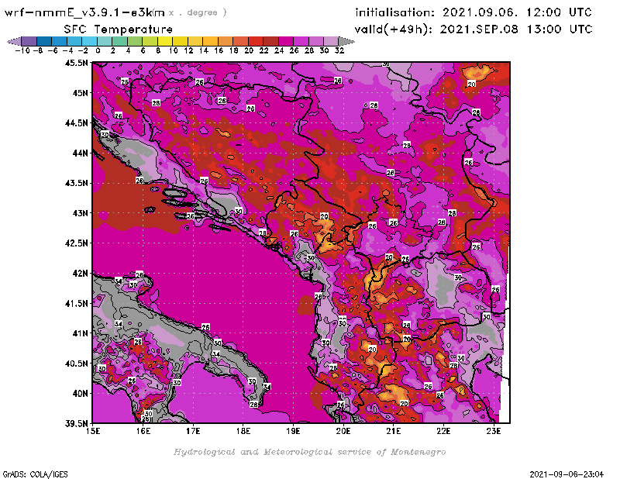Select the color swatch between -10 and -8

[x=29, y=41]
